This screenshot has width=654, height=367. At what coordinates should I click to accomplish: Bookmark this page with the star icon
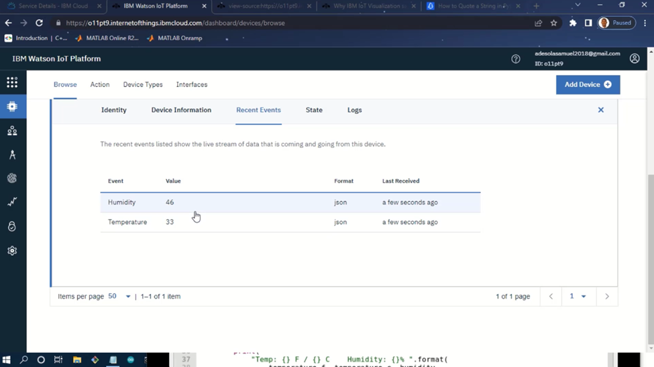[553, 23]
